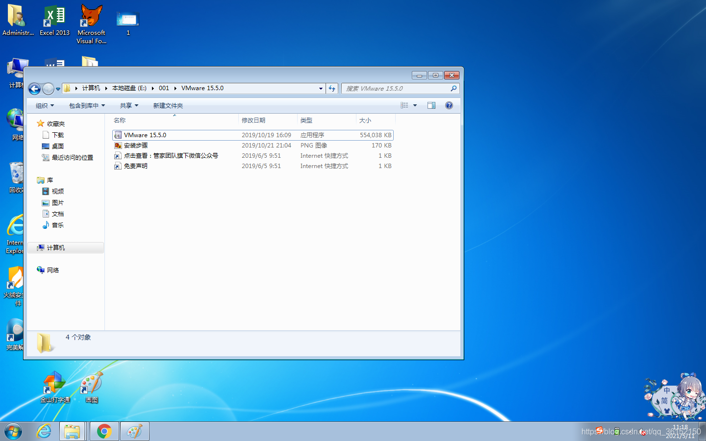Select the 安装步骤 PNG image file
This screenshot has width=706, height=441.
(253, 146)
